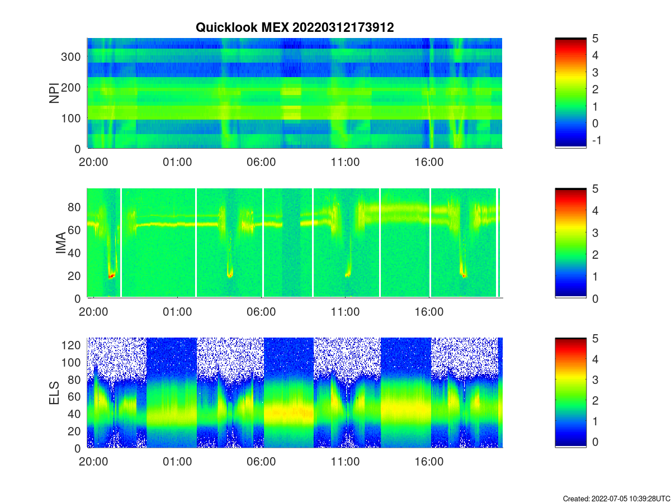Click the title "Quicklook MEX 20220312173912"
Screen dimensions: 671x503
(x=295, y=27)
